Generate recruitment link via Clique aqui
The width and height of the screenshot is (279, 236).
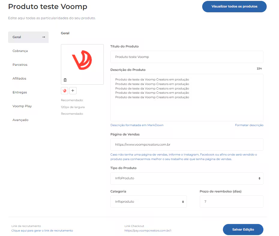tap(42, 231)
